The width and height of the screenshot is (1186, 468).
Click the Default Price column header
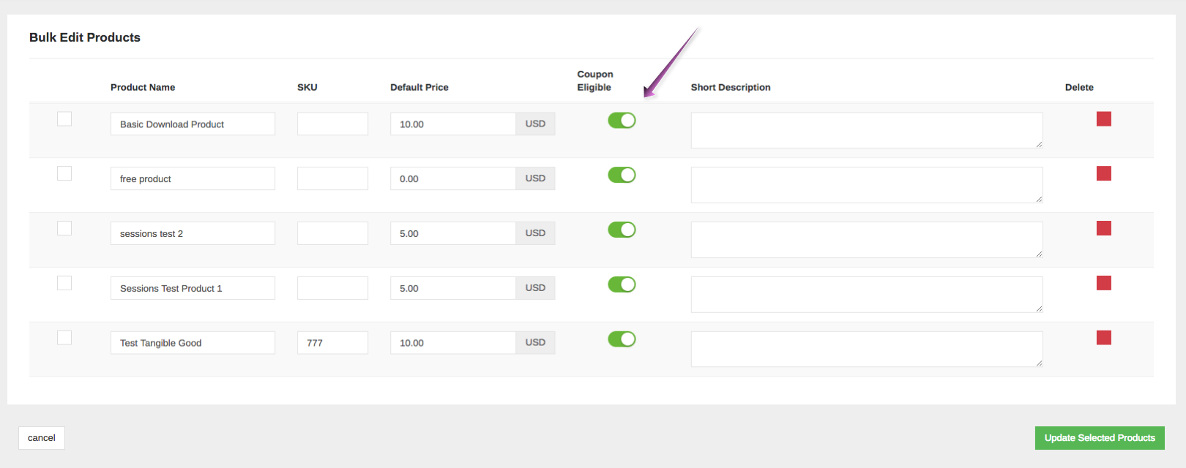click(x=419, y=87)
